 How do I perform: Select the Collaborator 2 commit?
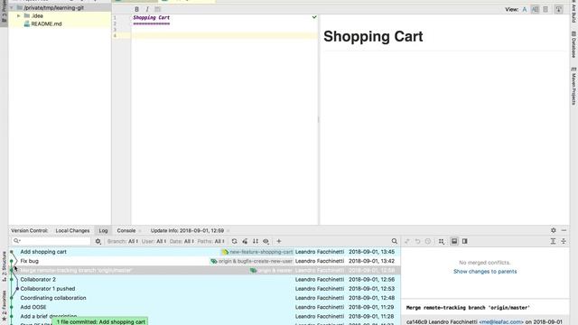point(204,279)
